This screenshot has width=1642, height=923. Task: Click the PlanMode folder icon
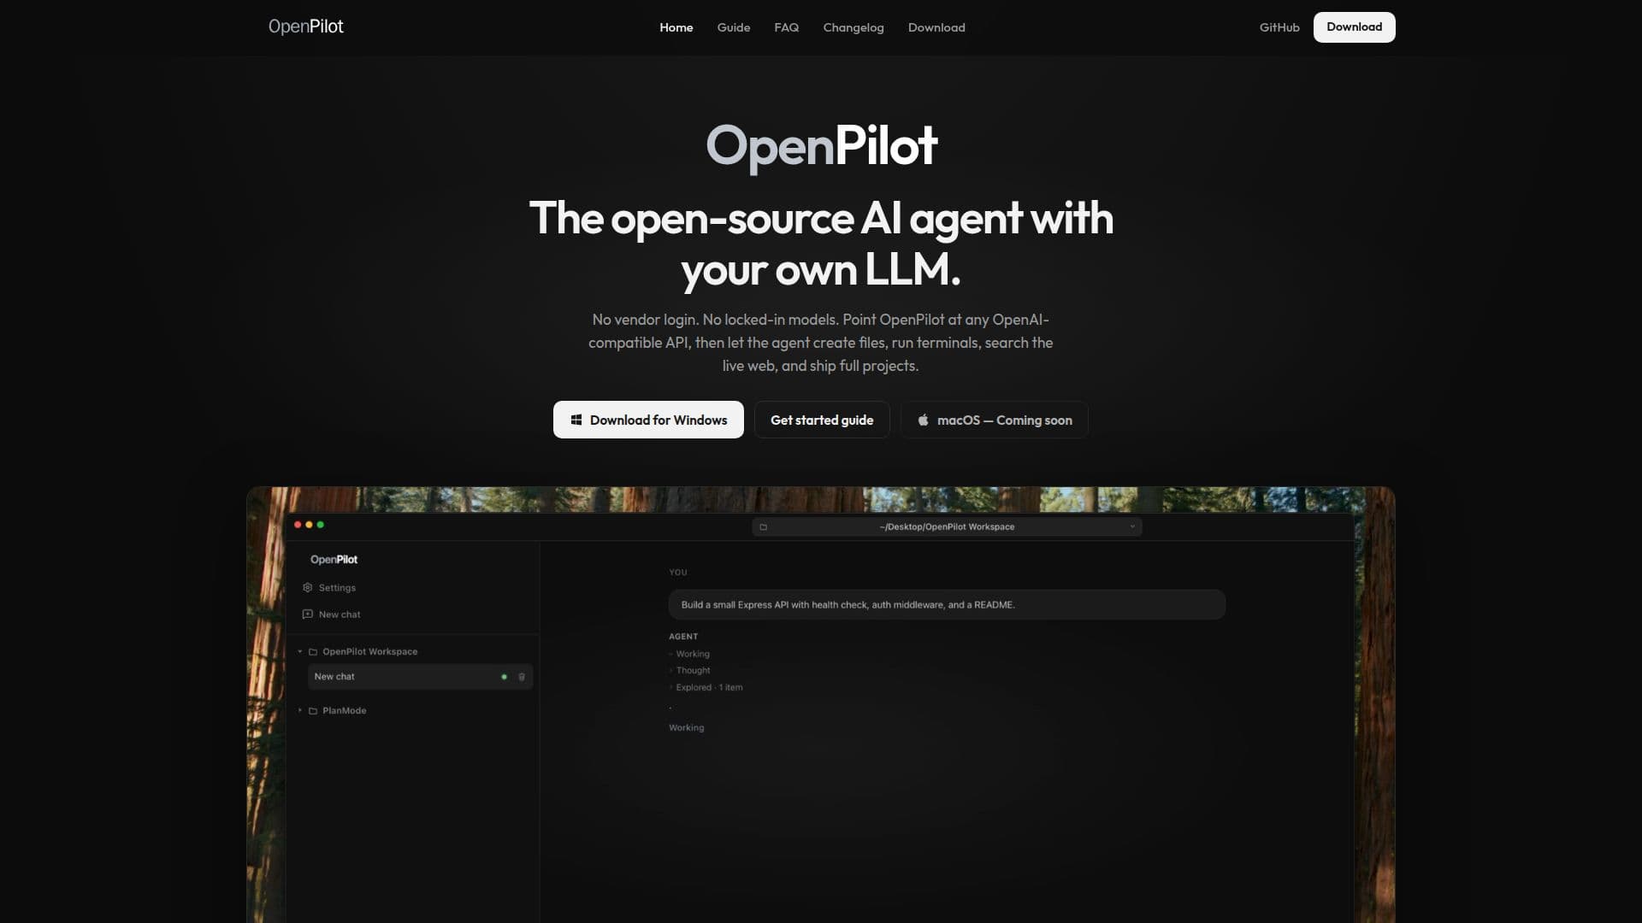pyautogui.click(x=313, y=710)
